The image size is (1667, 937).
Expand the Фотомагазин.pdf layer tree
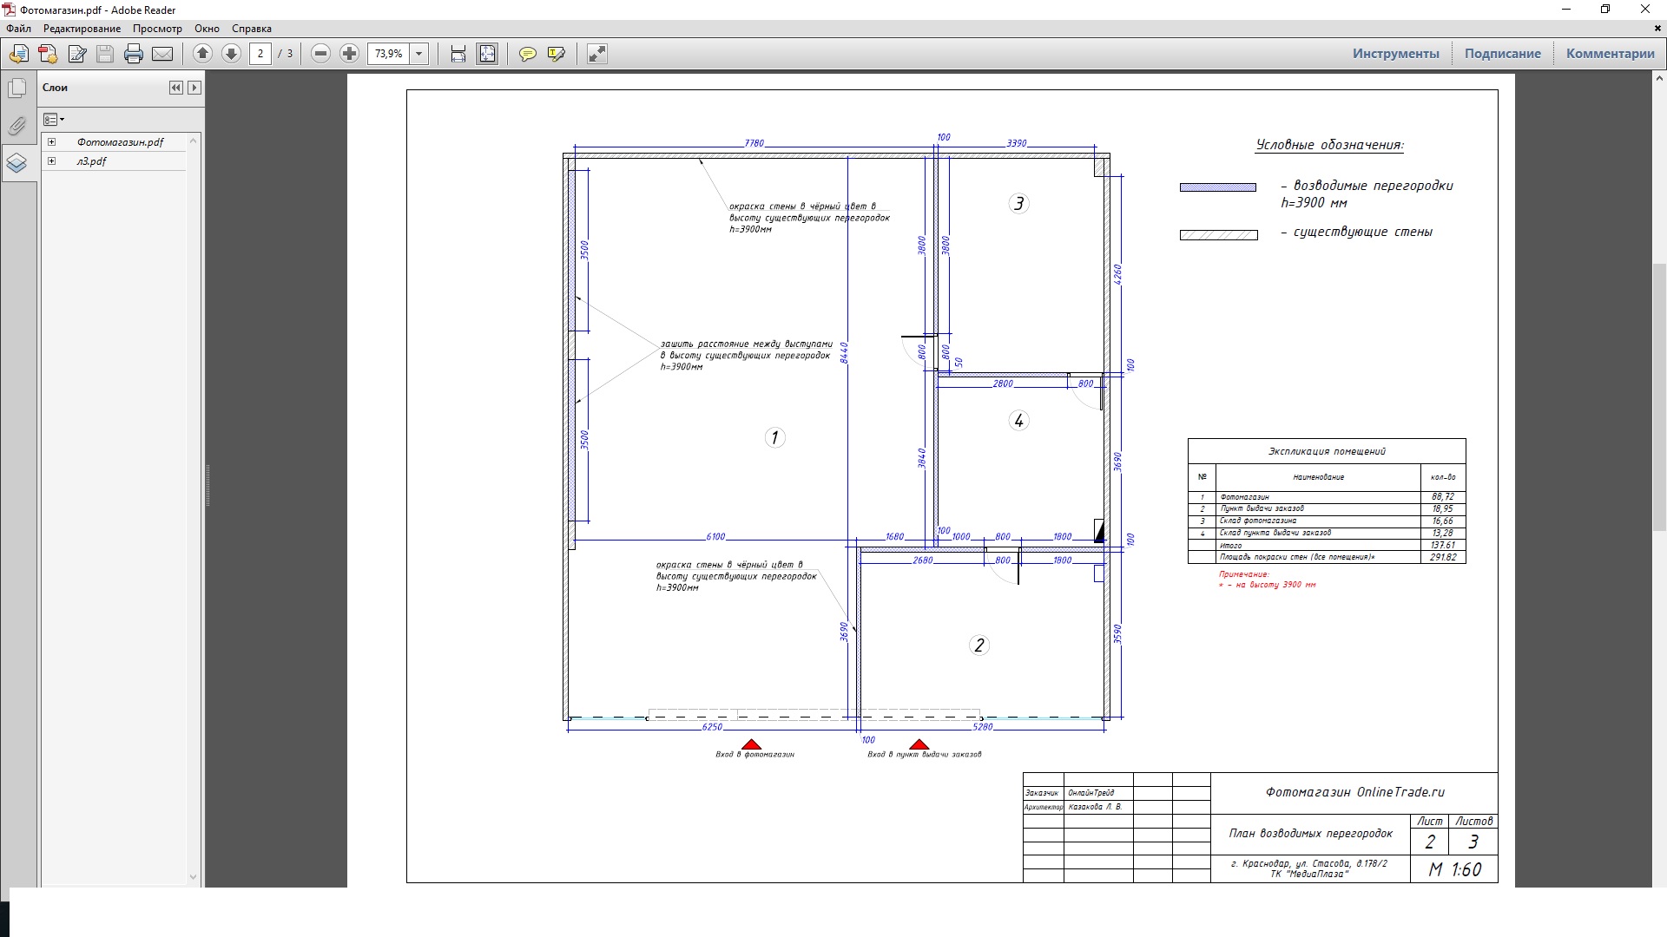pos(52,142)
